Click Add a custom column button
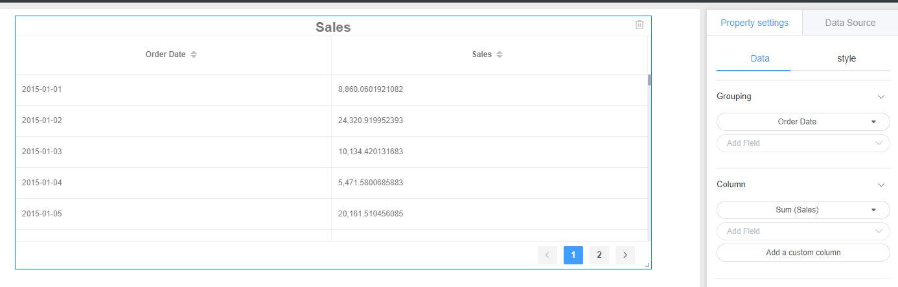This screenshot has height=287, width=898. pos(803,253)
